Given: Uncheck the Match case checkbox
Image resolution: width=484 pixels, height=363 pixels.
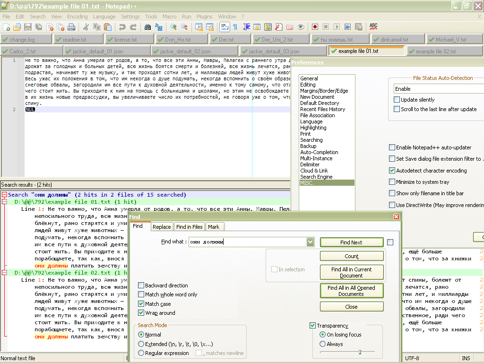Looking at the screenshot, I should tap(141, 304).
